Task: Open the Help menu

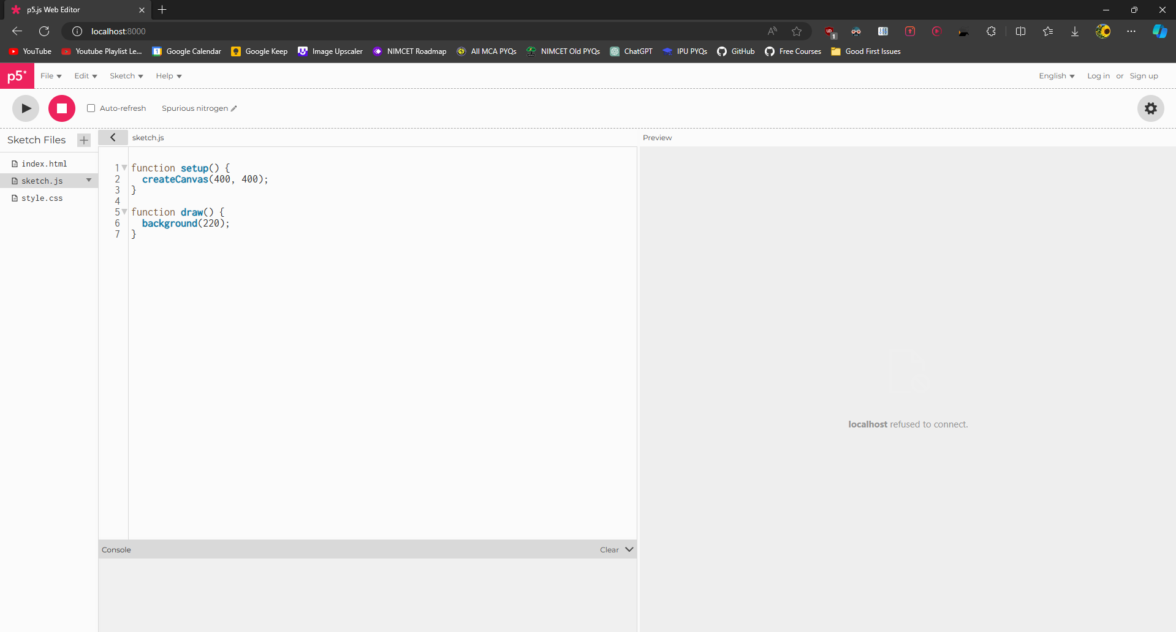Action: coord(168,75)
